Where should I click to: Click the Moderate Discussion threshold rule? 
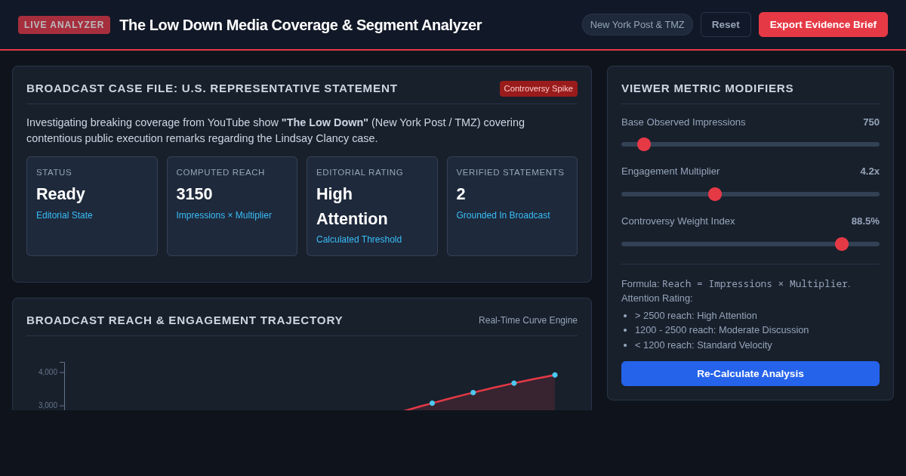tap(722, 330)
